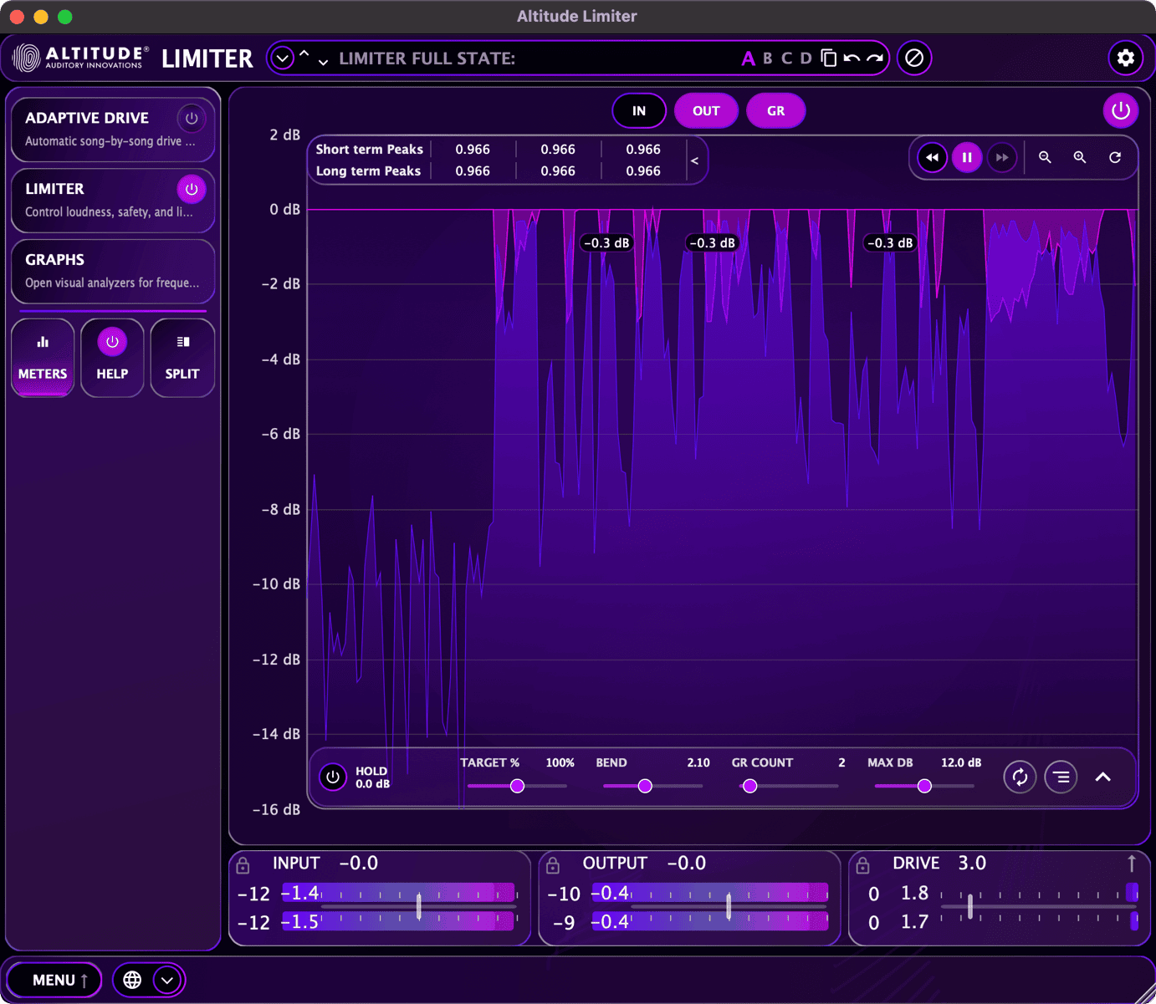Toggle the OUT display button
Viewport: 1156px width, 1004px height.
point(706,110)
